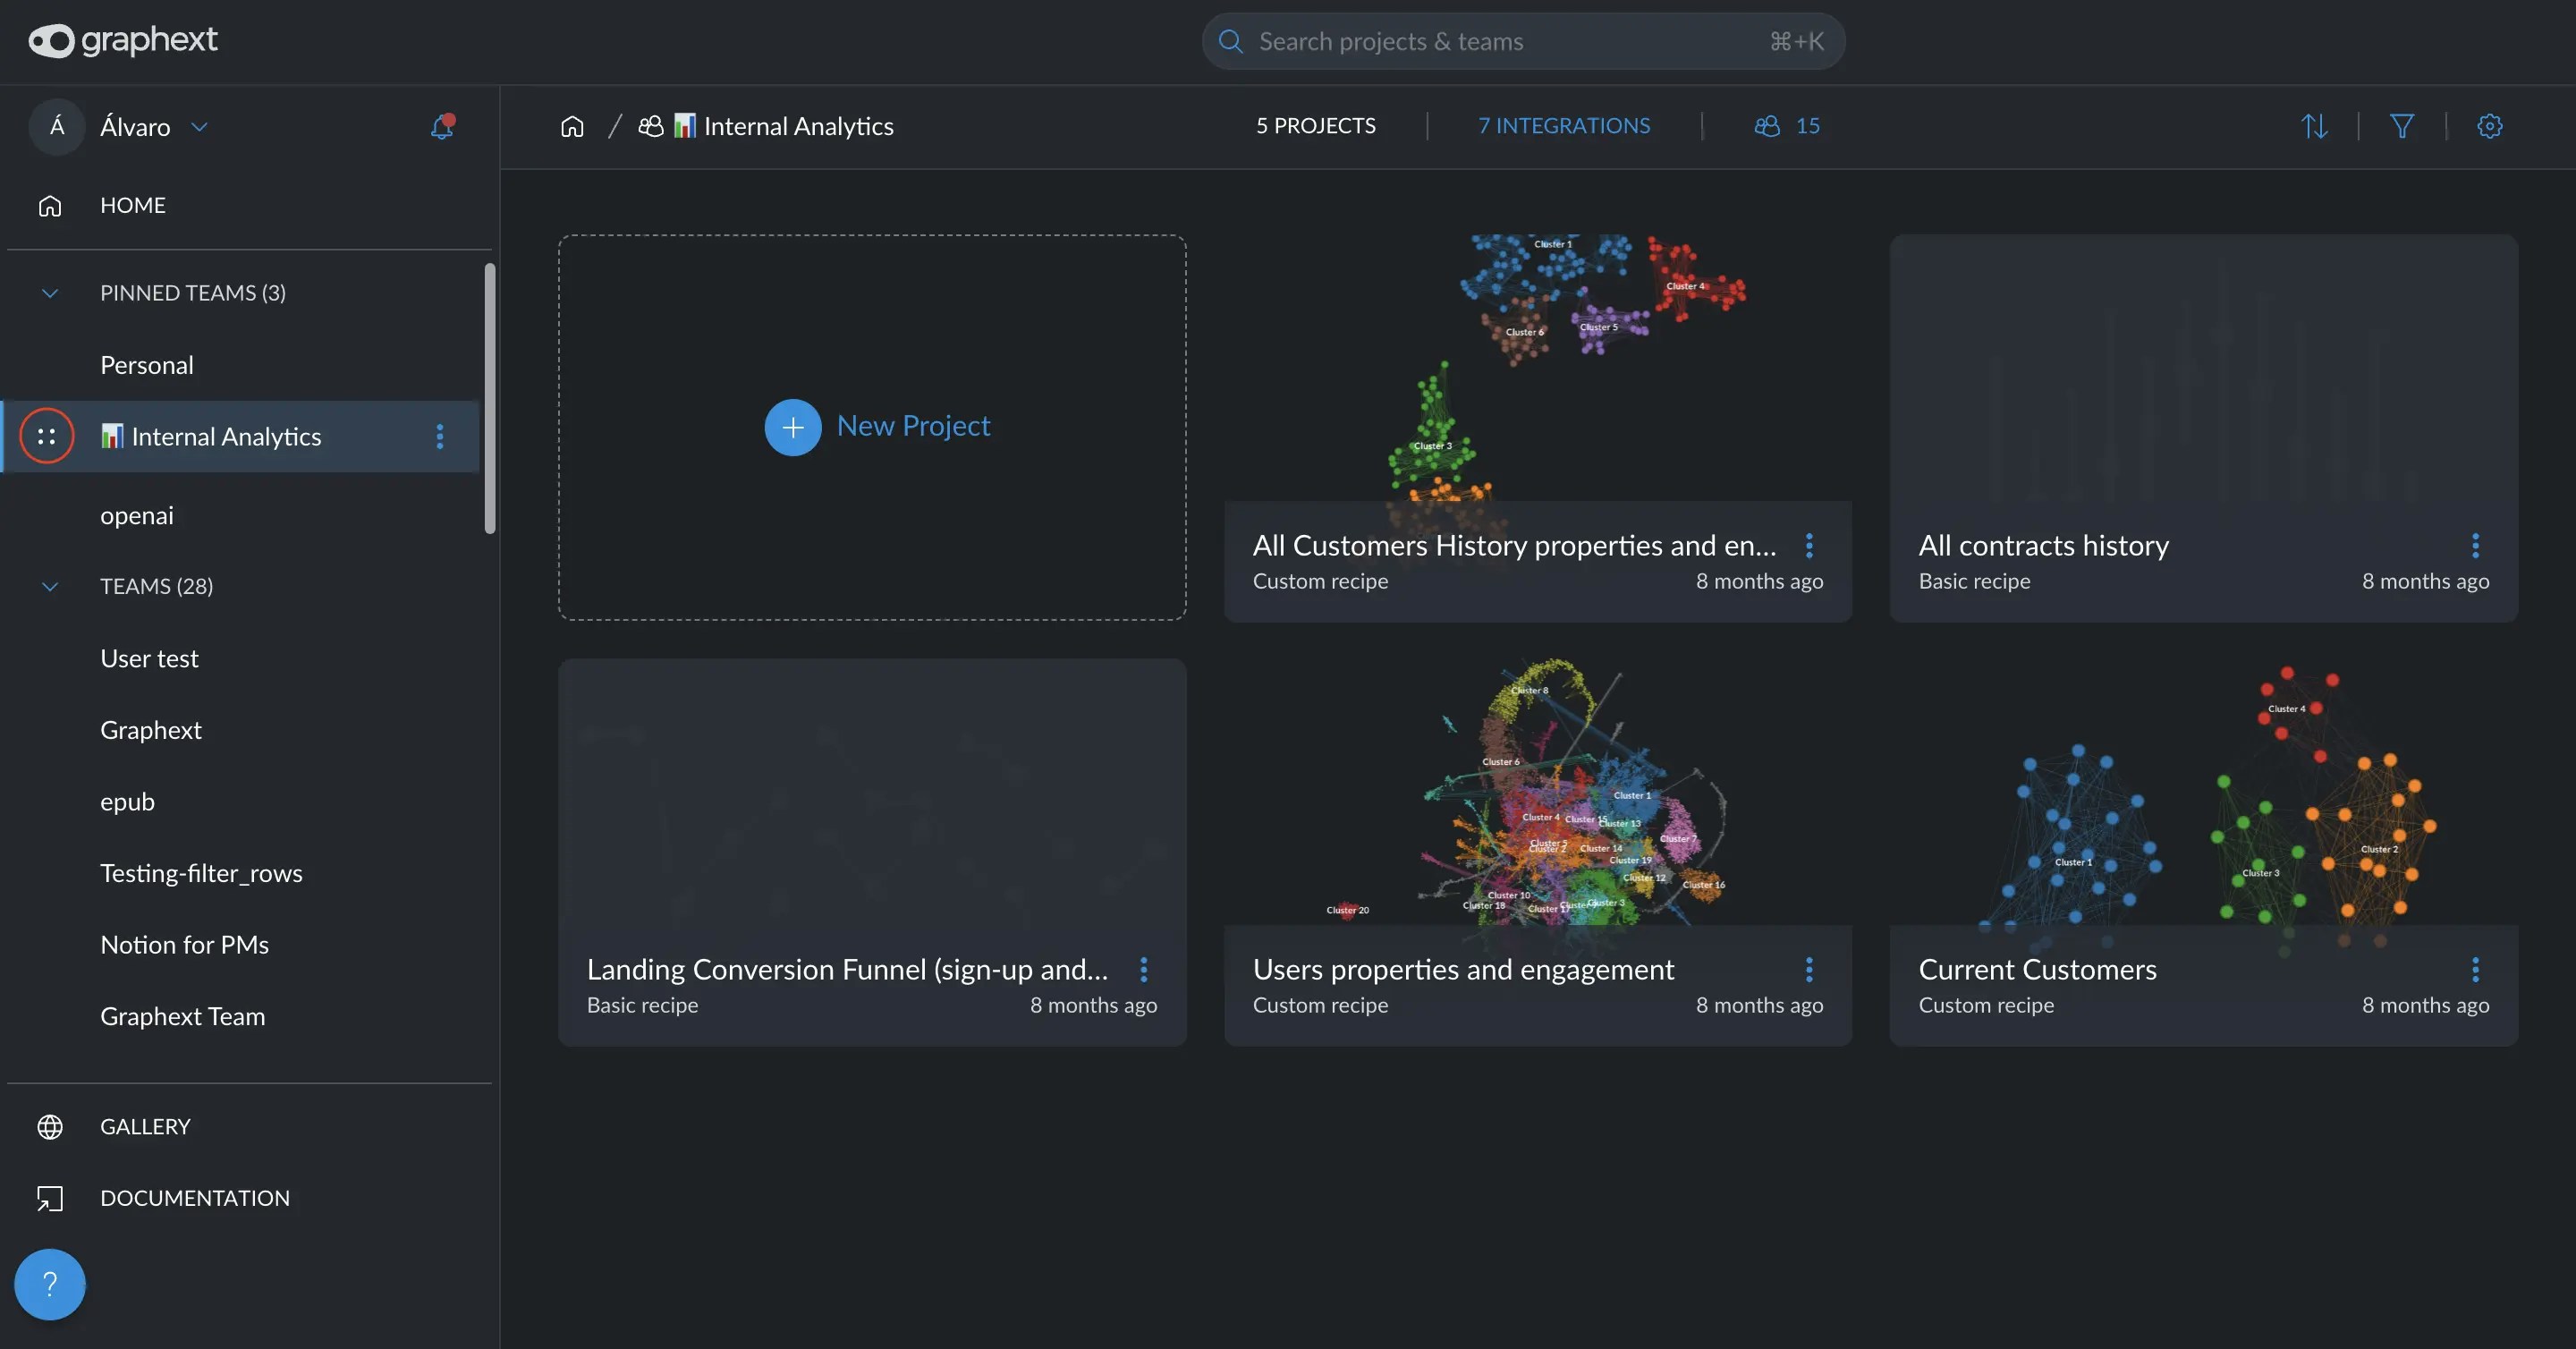Click the filter funnel icon

pyautogui.click(x=2402, y=126)
